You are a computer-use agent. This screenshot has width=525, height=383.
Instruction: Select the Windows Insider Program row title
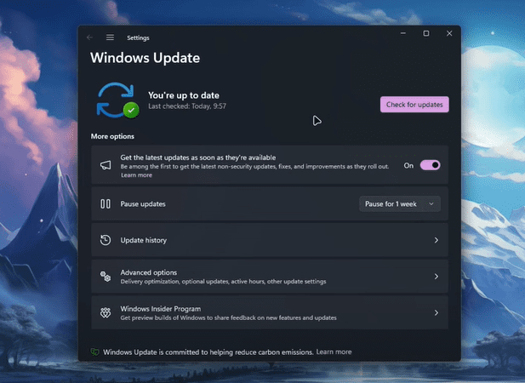[x=161, y=309]
